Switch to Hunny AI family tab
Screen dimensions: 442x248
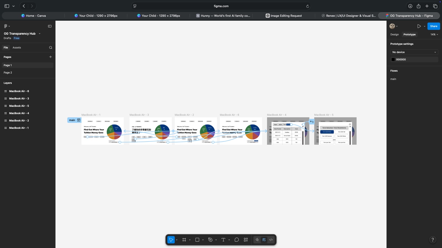click(x=223, y=16)
